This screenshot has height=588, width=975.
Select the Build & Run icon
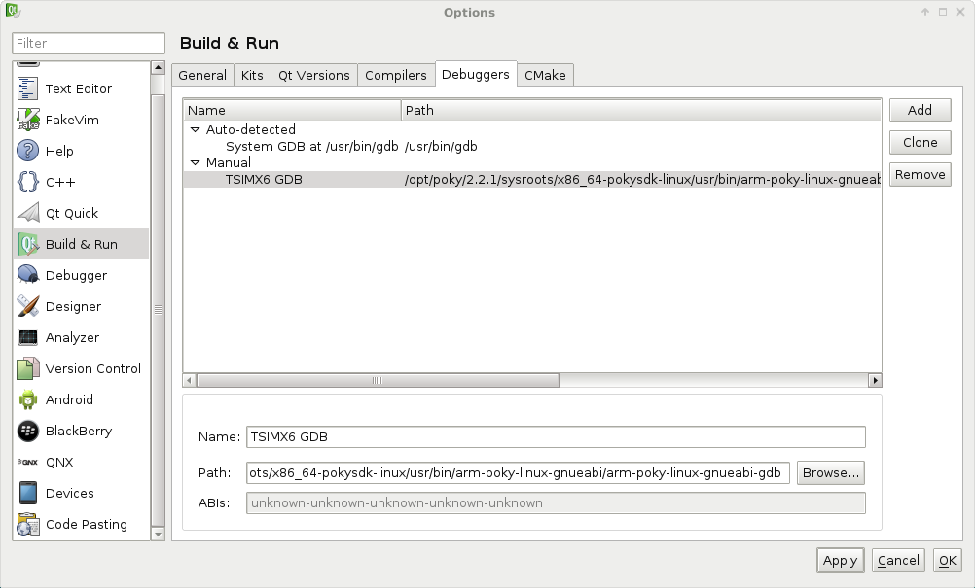coord(27,244)
